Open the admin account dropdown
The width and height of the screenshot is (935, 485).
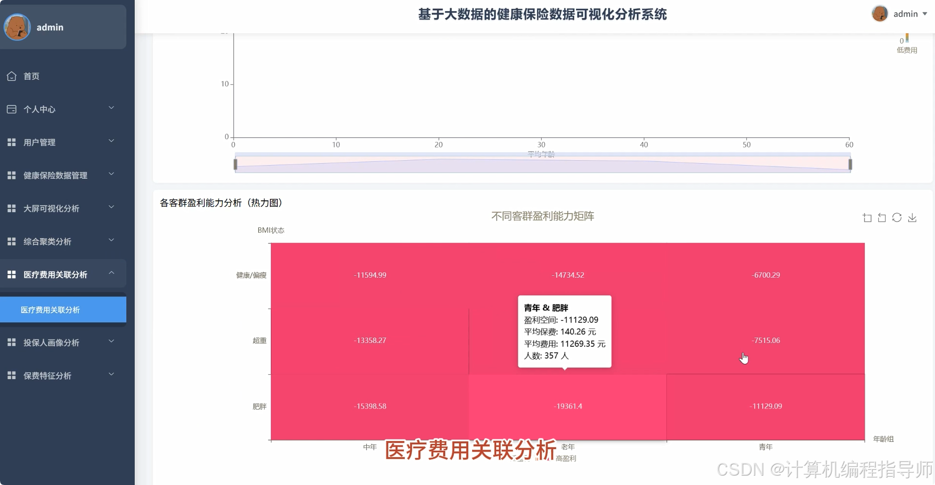coord(910,14)
